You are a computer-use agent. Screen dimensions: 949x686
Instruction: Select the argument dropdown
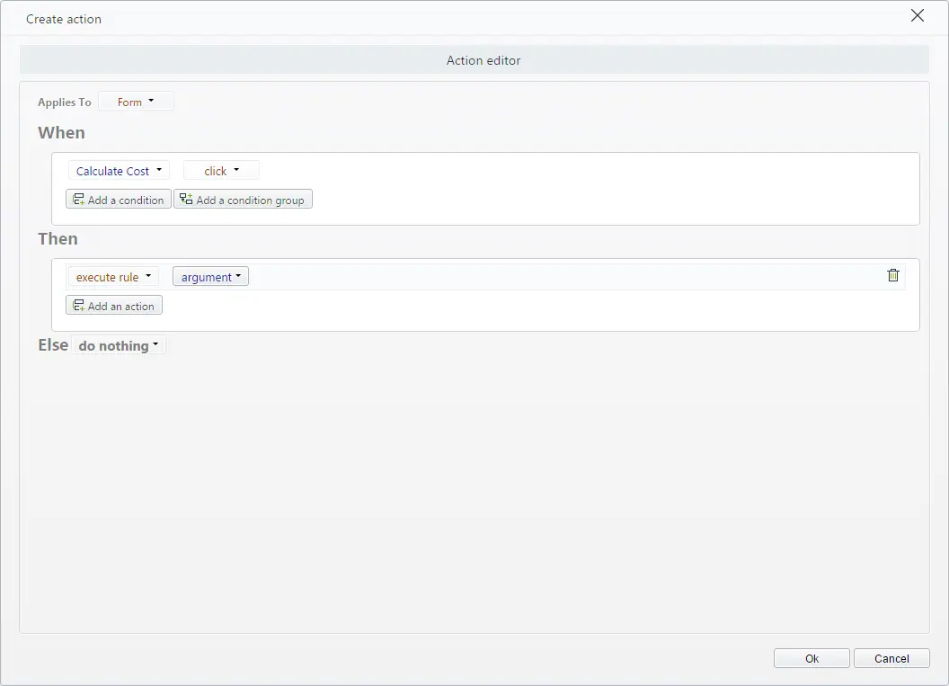(210, 277)
